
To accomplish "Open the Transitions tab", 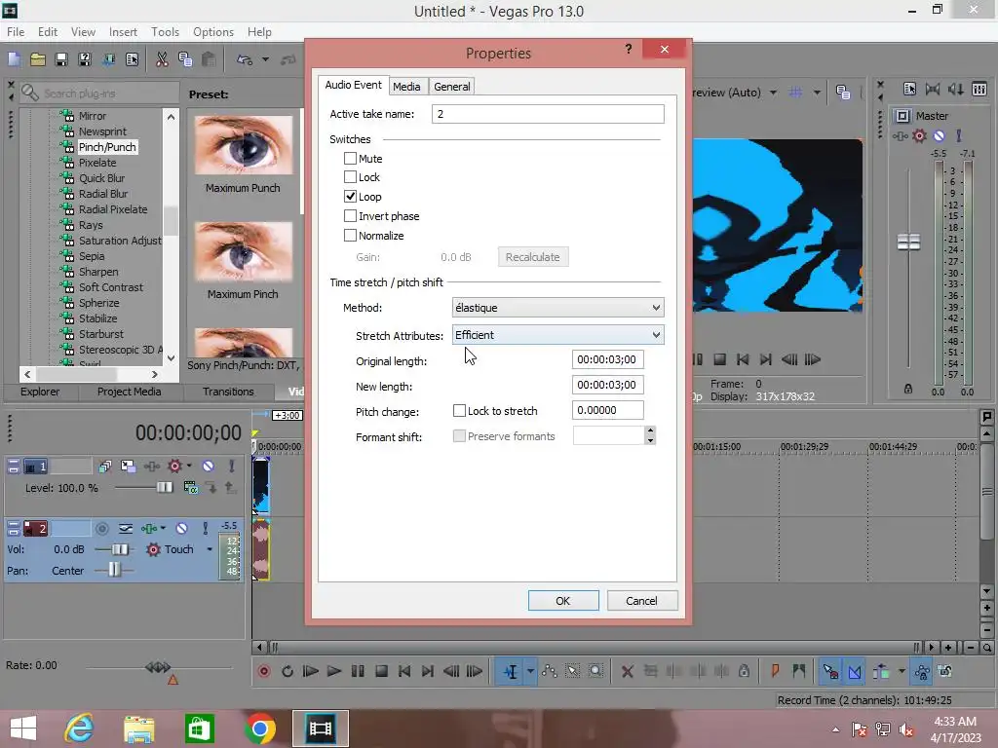I will [x=228, y=392].
